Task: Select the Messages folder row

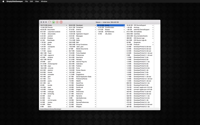Action: [82, 36]
